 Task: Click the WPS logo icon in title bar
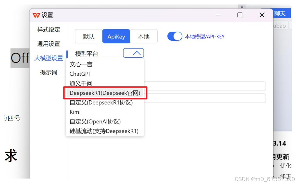36,15
